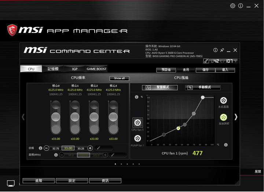Increase 倍頻 ratio with plus button
Image resolution: width=264 pixels, height=192 pixels.
tap(90, 148)
